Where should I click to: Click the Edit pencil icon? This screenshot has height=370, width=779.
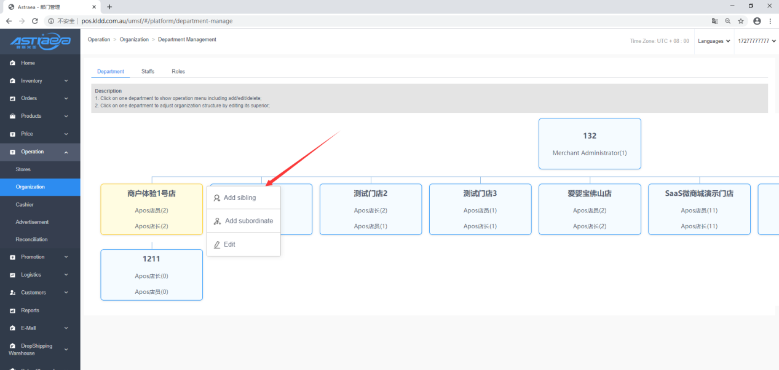217,245
